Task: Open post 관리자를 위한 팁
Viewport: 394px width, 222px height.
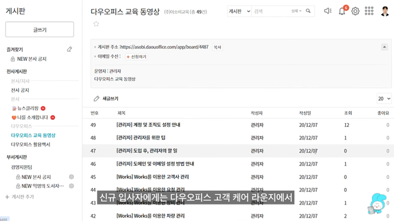Action: 140,138
